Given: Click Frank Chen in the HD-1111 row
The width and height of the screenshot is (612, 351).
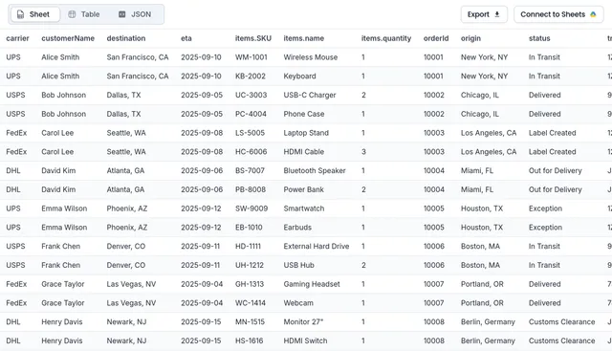Looking at the screenshot, I should [x=60, y=247].
